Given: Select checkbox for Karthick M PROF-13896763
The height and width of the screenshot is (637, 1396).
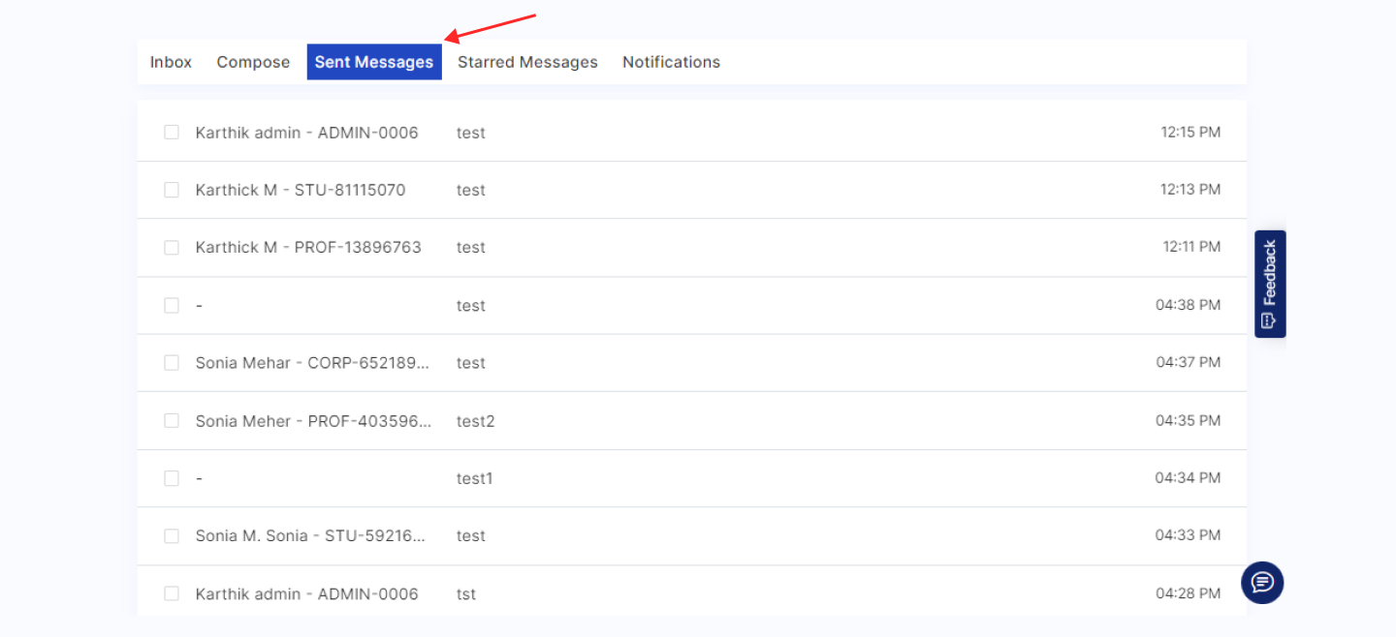Looking at the screenshot, I should coord(172,248).
